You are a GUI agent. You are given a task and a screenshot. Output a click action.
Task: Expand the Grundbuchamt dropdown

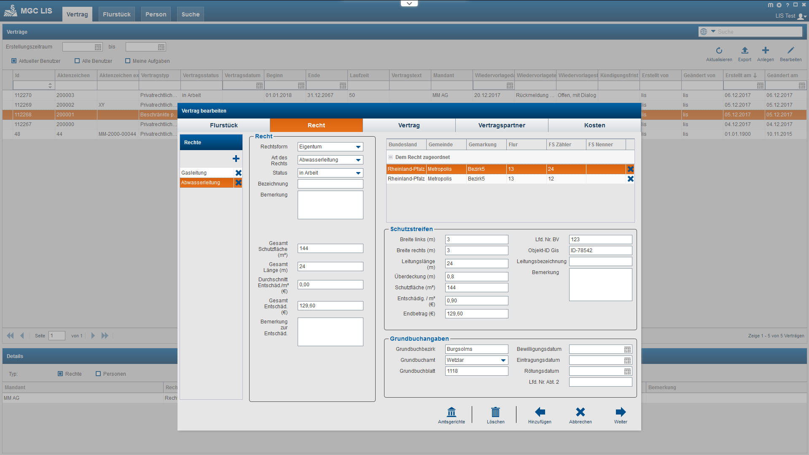pos(503,360)
